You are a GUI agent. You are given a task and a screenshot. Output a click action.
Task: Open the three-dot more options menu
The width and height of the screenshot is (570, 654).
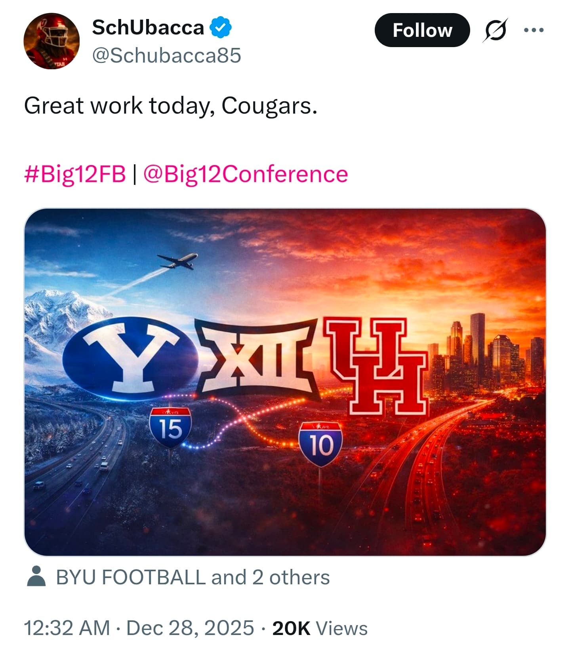533,30
